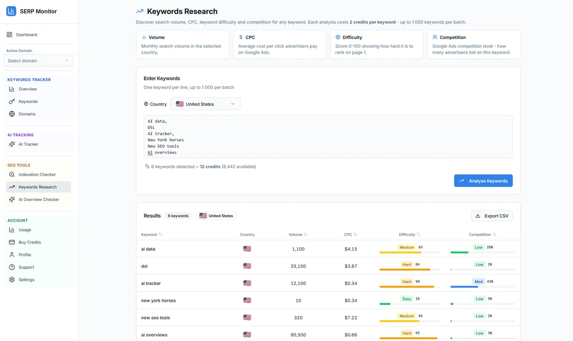Click the 6 keywords results badge
The width and height of the screenshot is (573, 341).
click(x=178, y=216)
